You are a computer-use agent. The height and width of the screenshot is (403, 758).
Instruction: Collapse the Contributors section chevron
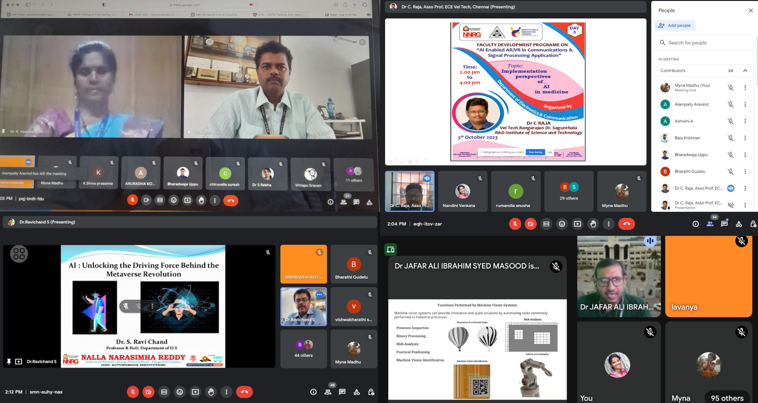pos(745,71)
